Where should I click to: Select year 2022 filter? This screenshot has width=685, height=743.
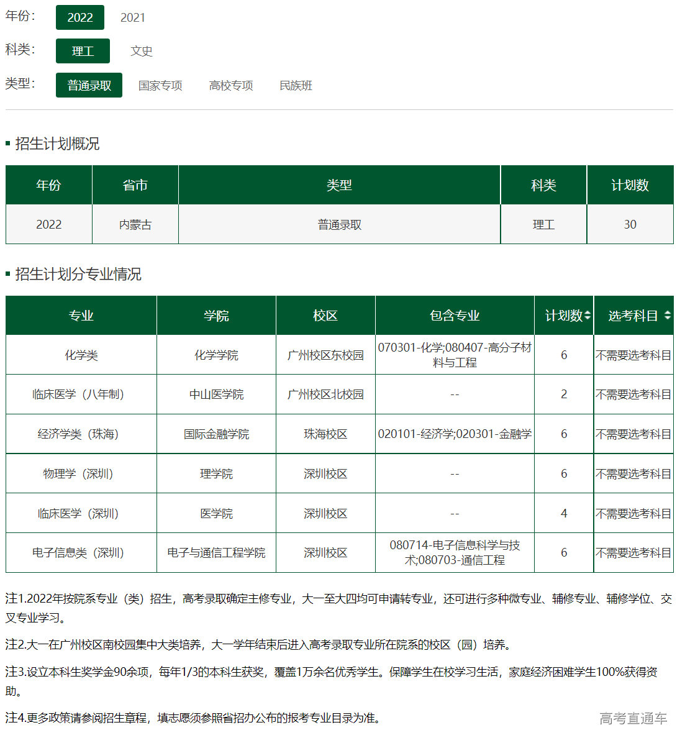(80, 17)
